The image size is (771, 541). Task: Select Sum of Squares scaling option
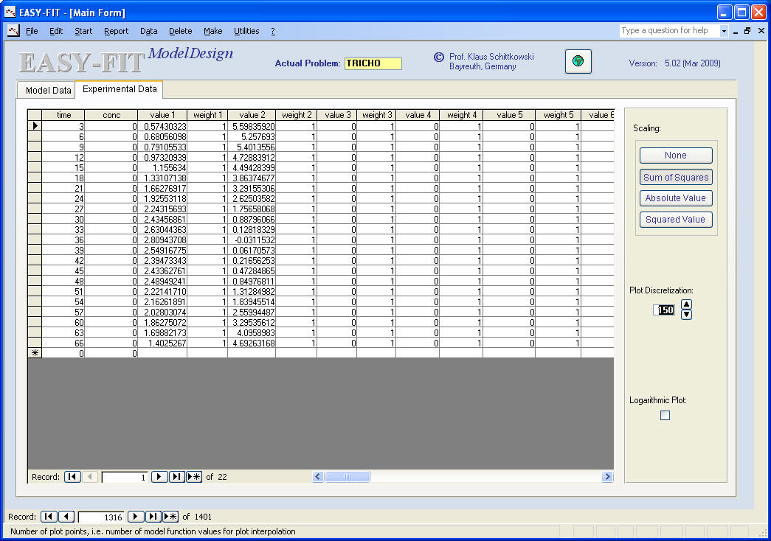pyautogui.click(x=675, y=177)
